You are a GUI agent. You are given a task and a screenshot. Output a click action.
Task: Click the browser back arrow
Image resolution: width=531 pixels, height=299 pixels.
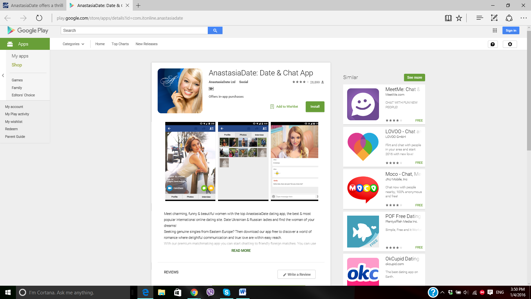click(x=8, y=18)
